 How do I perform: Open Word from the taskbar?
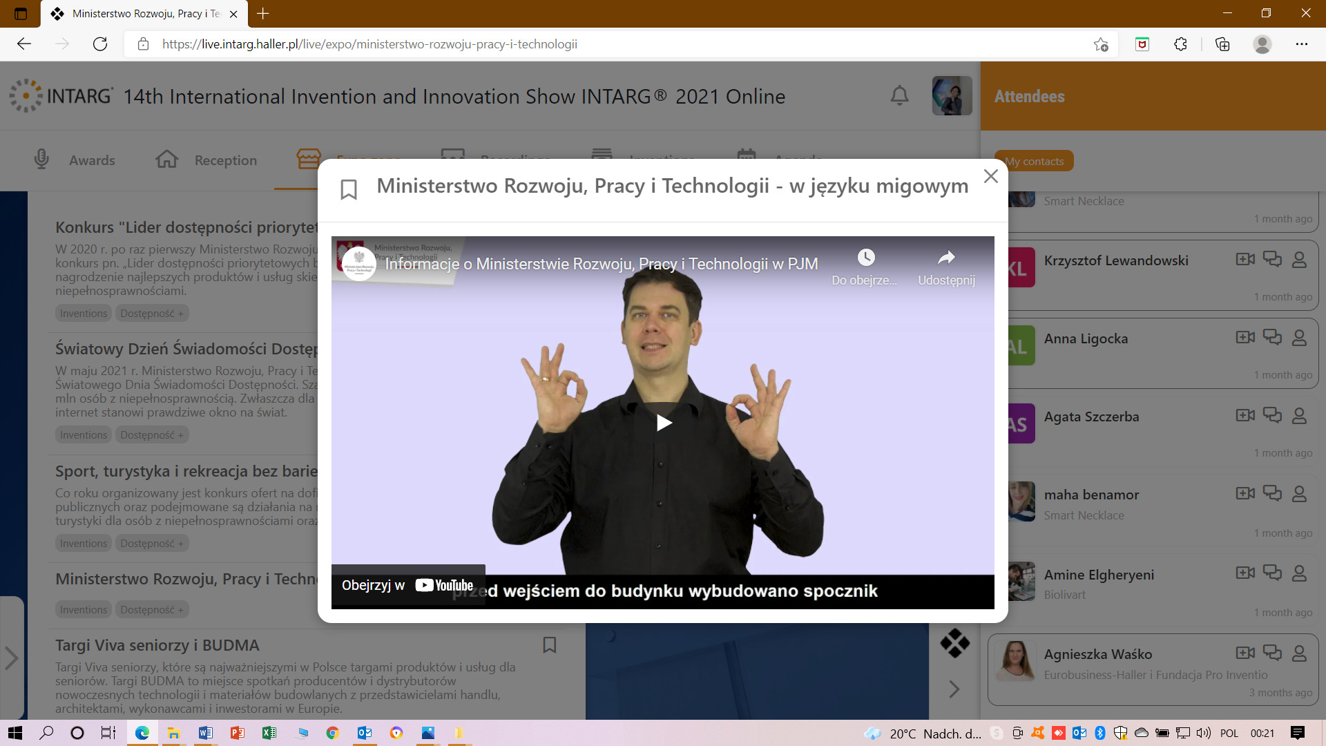click(x=205, y=733)
